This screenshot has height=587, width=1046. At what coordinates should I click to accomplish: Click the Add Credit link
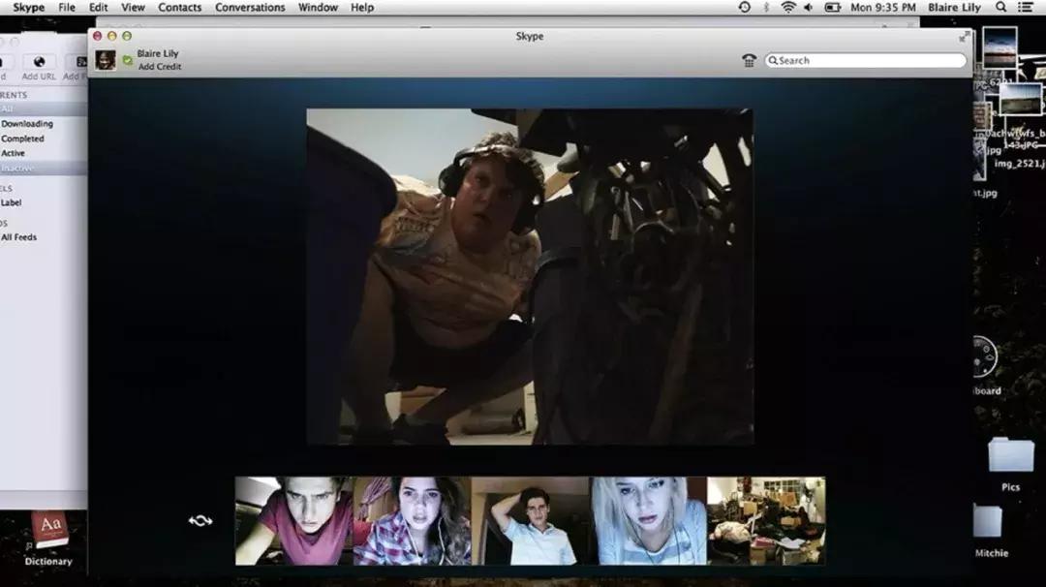(x=160, y=67)
